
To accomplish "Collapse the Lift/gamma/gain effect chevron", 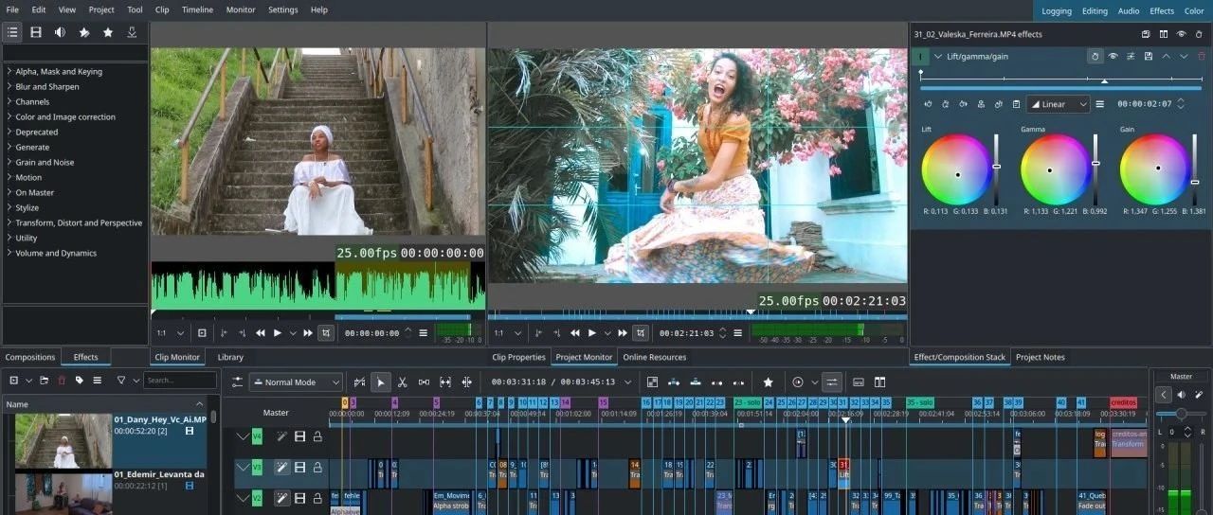I will pyautogui.click(x=938, y=57).
